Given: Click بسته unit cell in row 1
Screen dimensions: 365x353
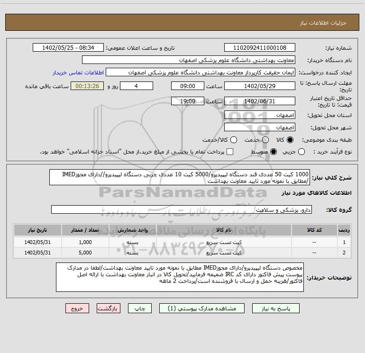Looking at the screenshot, I should point(132,242).
